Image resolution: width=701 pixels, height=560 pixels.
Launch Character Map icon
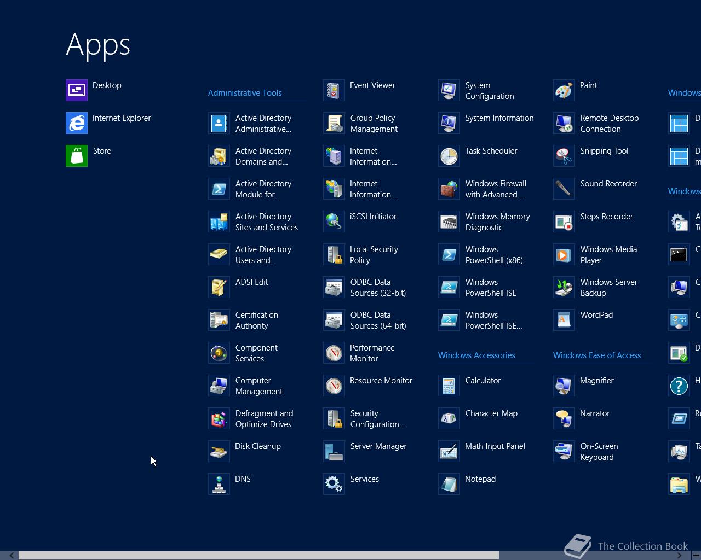449,418
